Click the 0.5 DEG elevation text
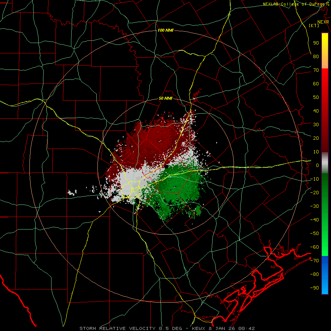The height and width of the screenshot is (331, 331). click(x=172, y=328)
